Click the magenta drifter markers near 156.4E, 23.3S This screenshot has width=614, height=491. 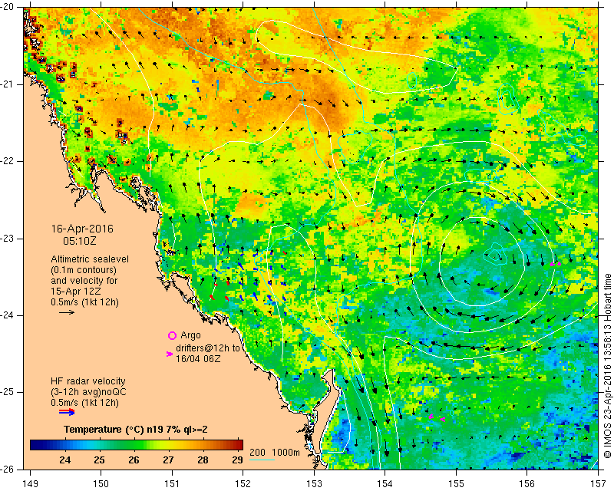coord(555,264)
